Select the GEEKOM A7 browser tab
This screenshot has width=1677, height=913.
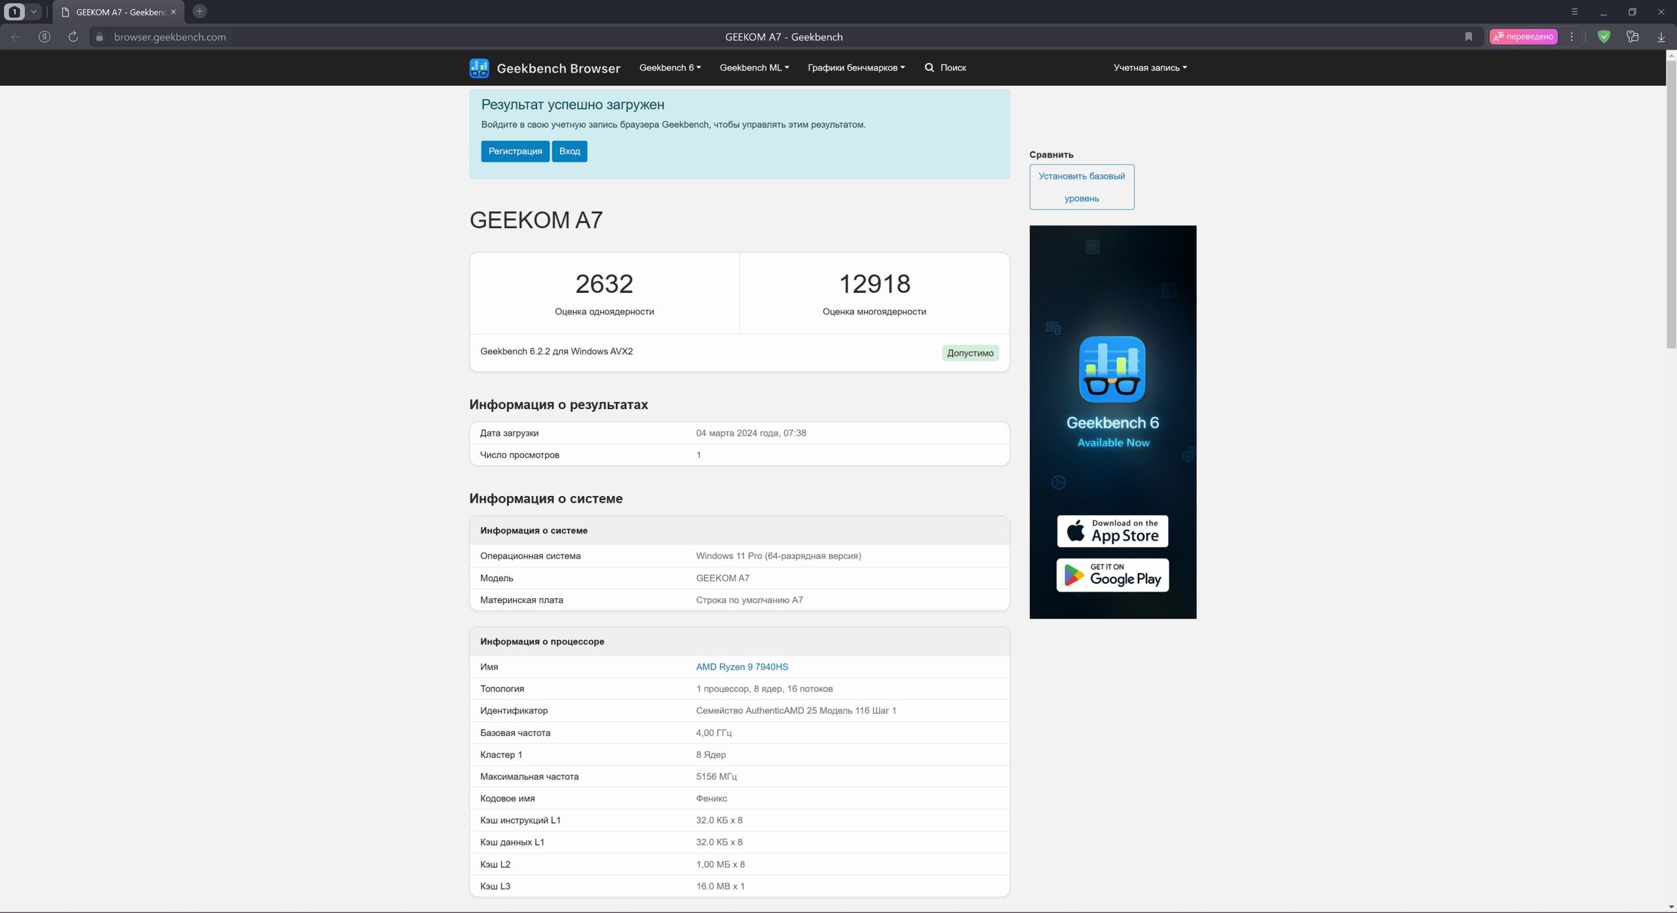[119, 12]
